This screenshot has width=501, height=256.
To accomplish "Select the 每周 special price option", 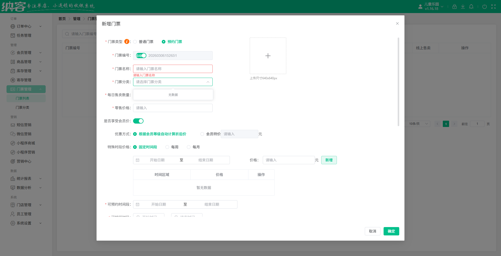I will [x=167, y=147].
